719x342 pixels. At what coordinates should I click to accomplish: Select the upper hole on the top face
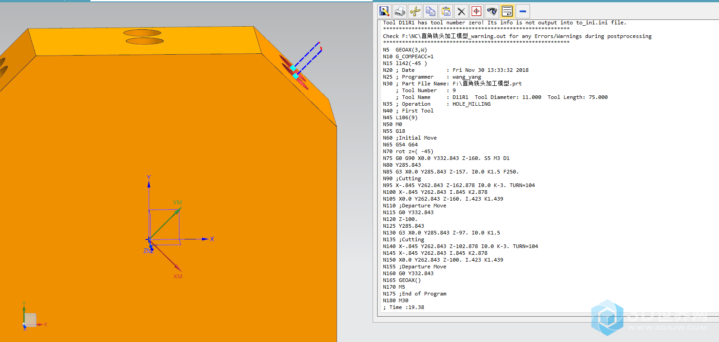point(142,33)
